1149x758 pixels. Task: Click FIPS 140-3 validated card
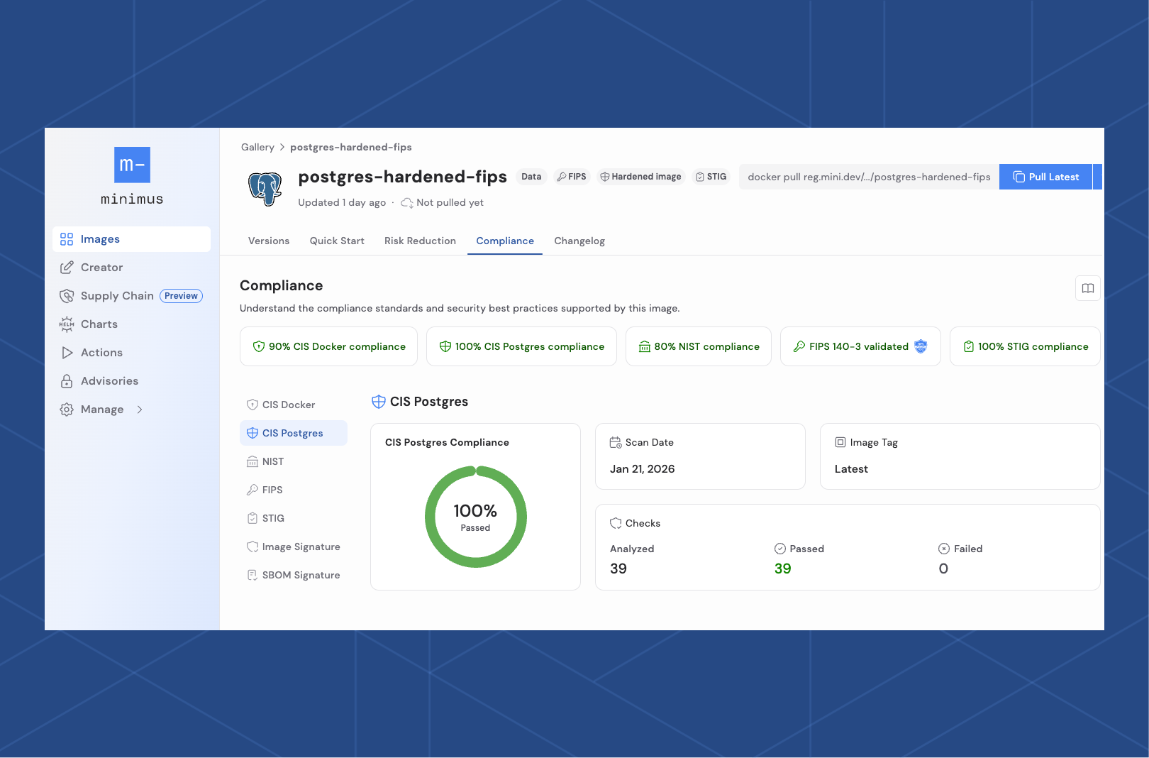860,346
